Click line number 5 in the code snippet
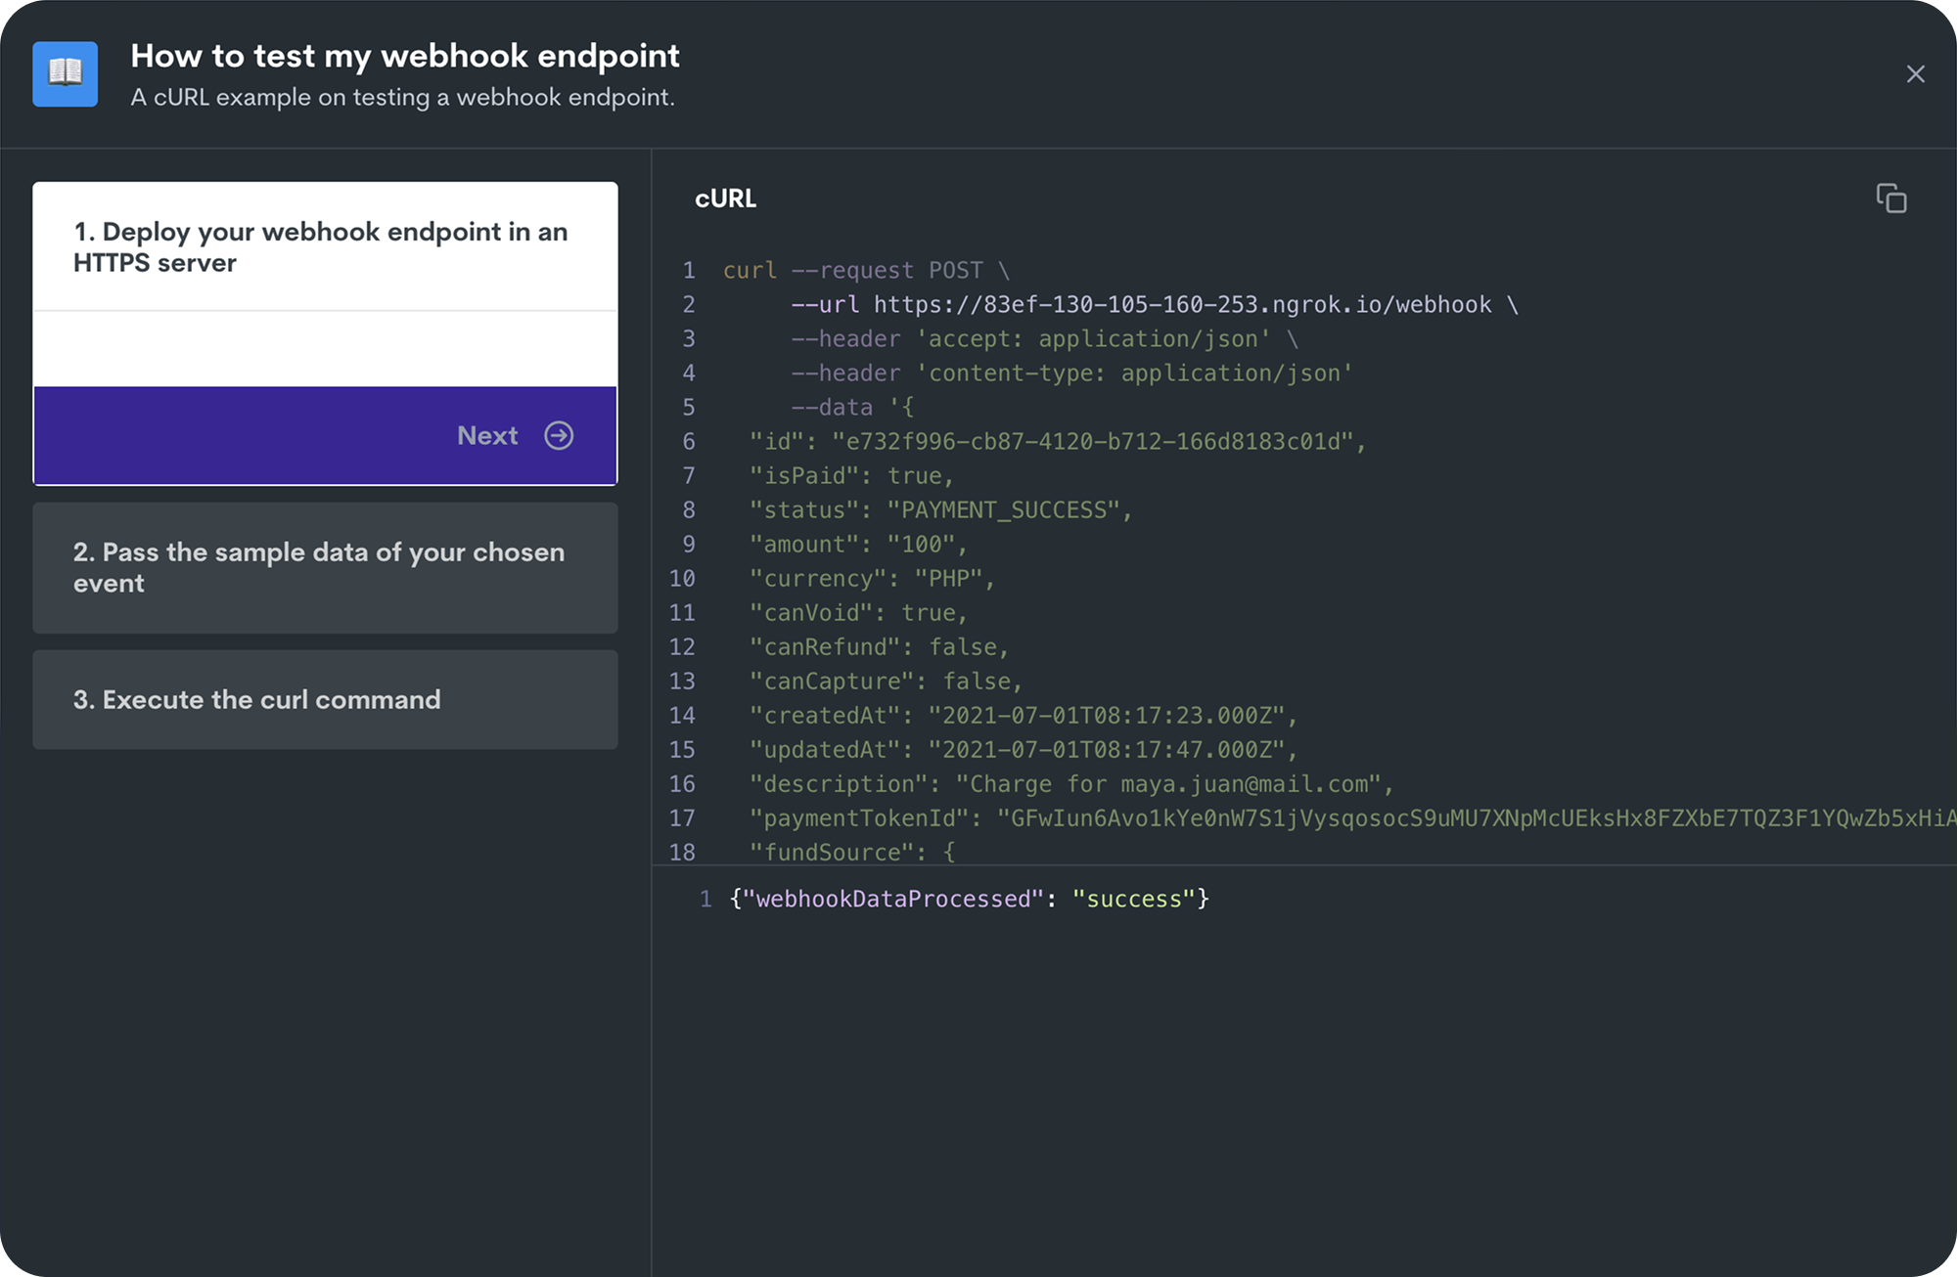1957x1277 pixels. click(x=689, y=407)
